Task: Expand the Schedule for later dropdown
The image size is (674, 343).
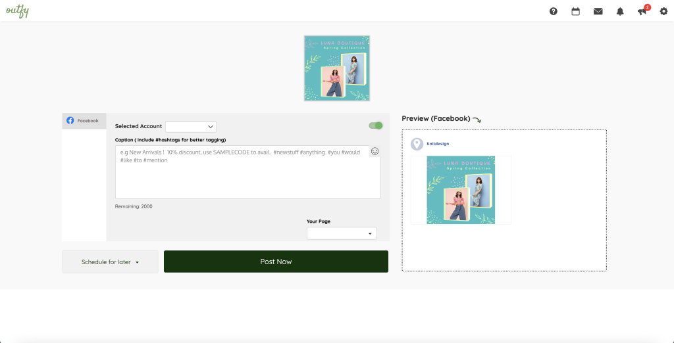Action: [110, 262]
